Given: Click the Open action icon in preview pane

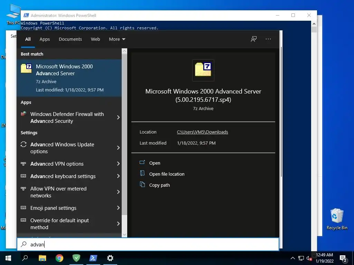Looking at the screenshot, I should [x=142, y=162].
